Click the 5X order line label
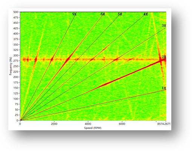Image resolution: width=192 pixels, height=151 pixels. click(x=120, y=14)
